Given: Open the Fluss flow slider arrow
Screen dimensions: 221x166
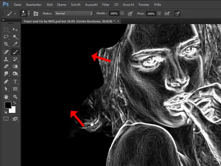Looking at the screenshot, I should (x=159, y=14).
